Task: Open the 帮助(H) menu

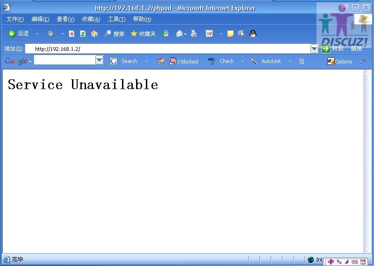Action: [142, 19]
